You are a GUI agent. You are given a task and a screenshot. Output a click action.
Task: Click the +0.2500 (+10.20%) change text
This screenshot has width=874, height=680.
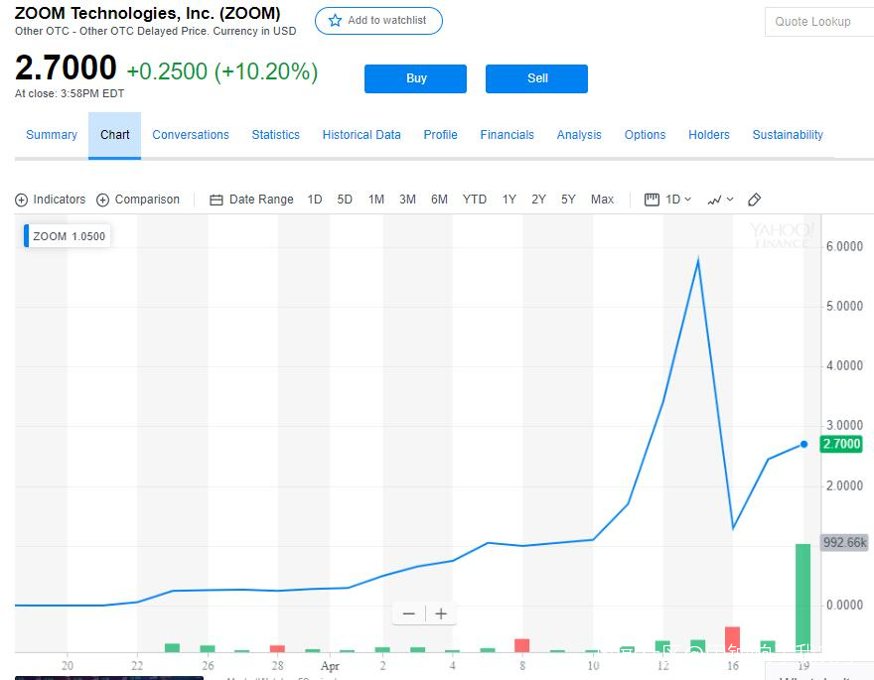[x=222, y=71]
